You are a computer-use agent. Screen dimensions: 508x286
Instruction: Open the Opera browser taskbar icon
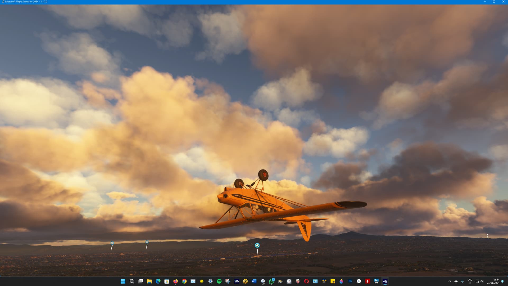click(306, 281)
